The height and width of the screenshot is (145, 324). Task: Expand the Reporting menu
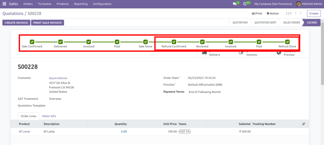tap(81, 4)
